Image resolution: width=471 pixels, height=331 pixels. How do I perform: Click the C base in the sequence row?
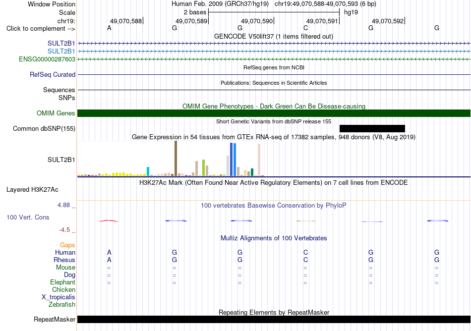(305, 28)
